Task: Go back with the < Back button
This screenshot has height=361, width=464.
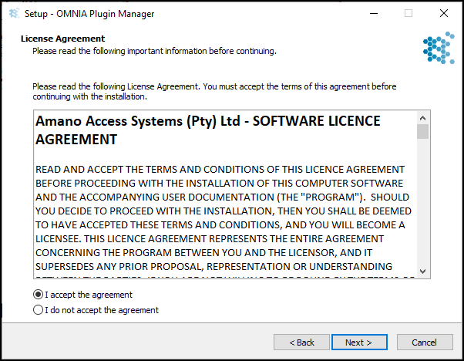Action: 301,342
